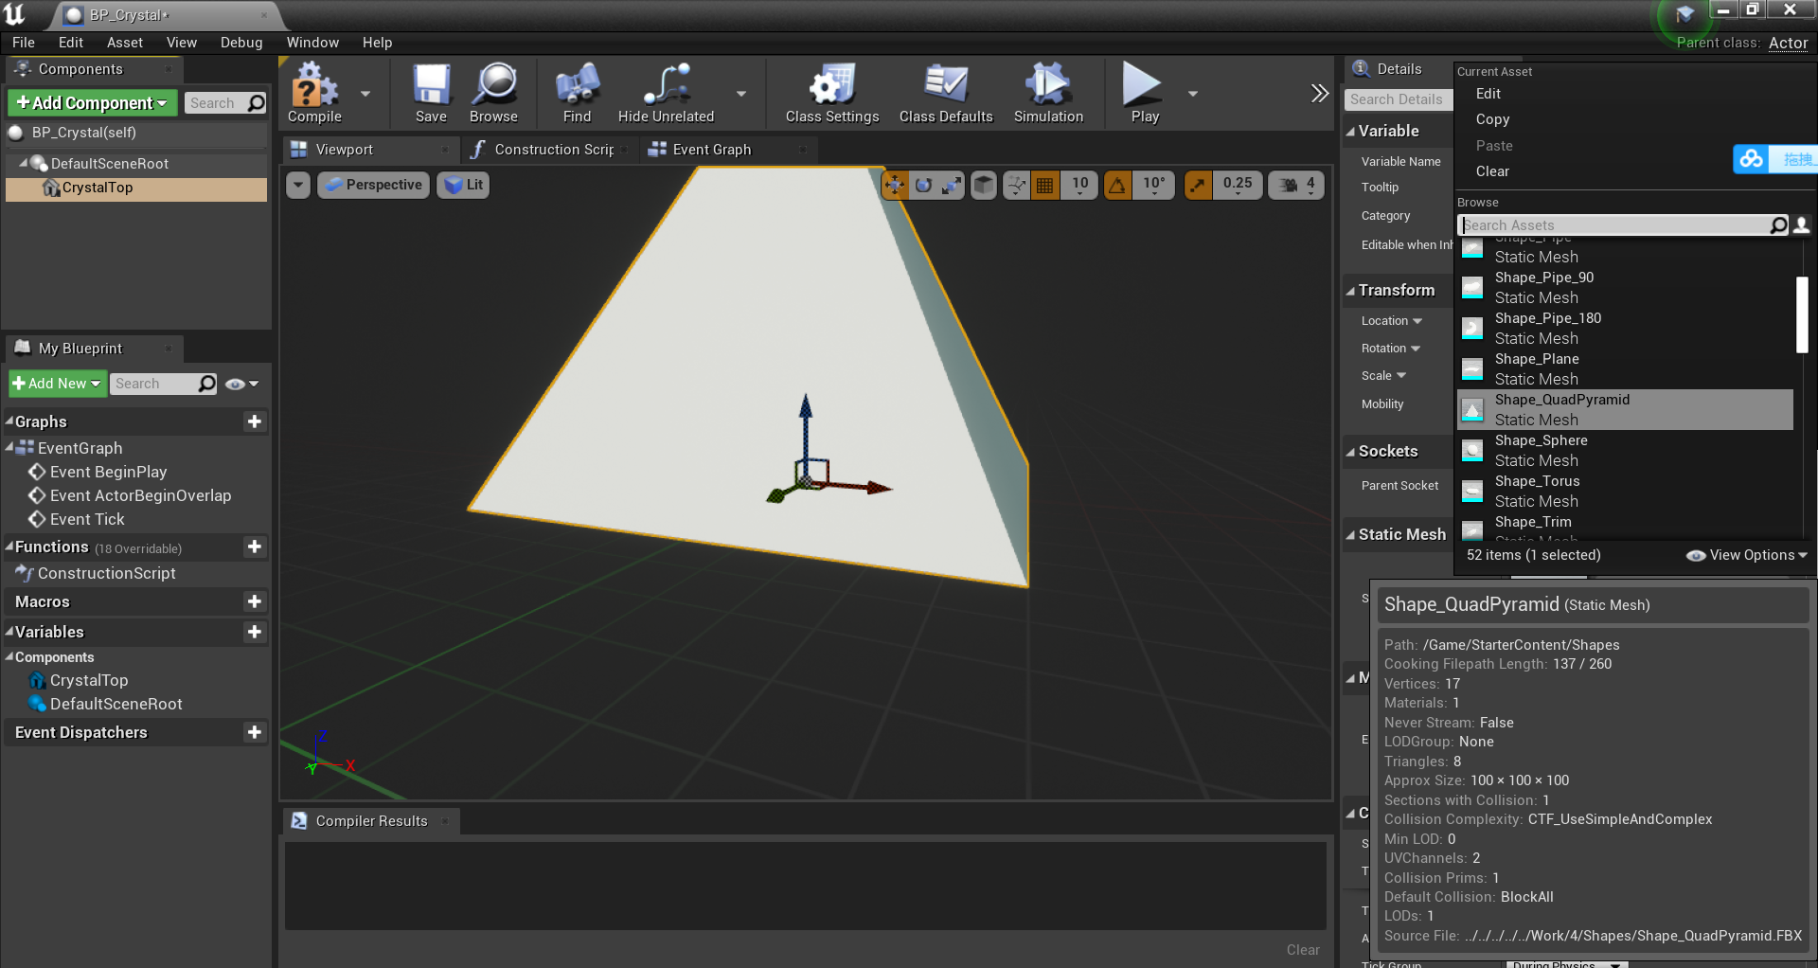Toggle surface snapping cube icon
This screenshot has width=1818, height=968.
click(984, 185)
